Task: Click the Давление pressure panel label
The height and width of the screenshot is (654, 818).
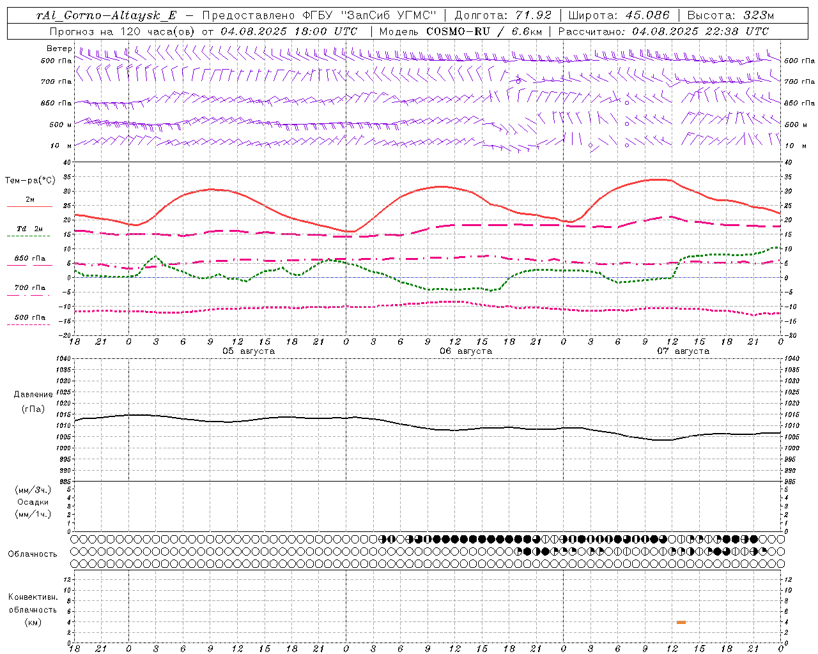Action: coord(33,395)
